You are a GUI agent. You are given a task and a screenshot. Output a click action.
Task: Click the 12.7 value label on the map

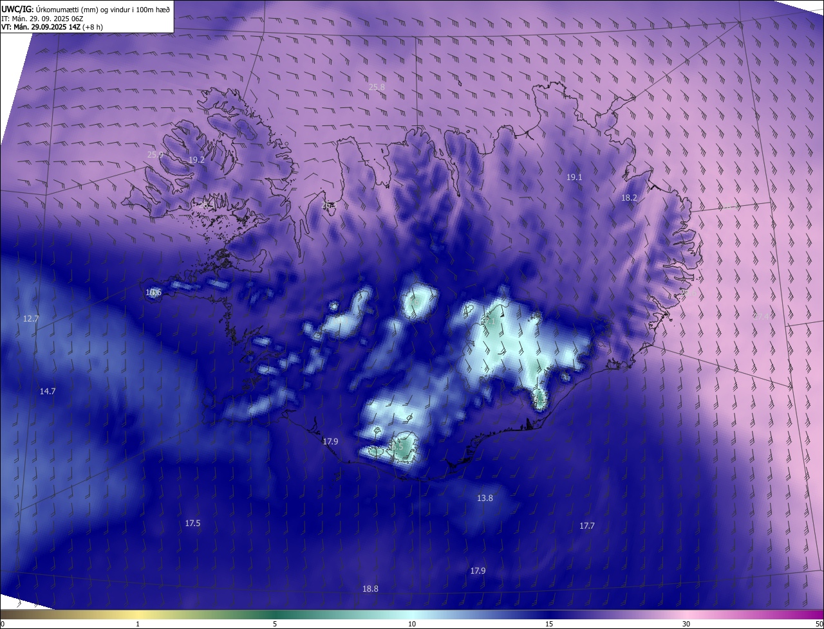[x=31, y=319]
